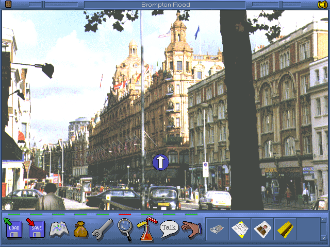The image size is (330, 247).
Task: Select the portrait photograph inventory item
Action: pos(262,228)
